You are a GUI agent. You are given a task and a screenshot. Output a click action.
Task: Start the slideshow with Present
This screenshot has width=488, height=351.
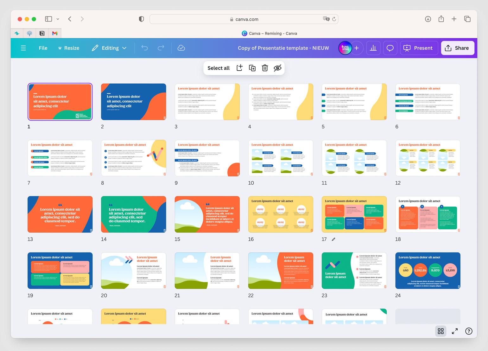tap(419, 48)
